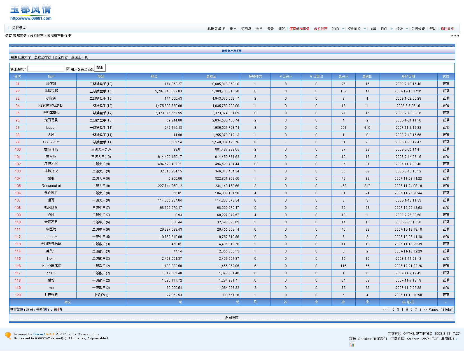
Task: Click account name gd169 in rank 117
Action: (51, 273)
